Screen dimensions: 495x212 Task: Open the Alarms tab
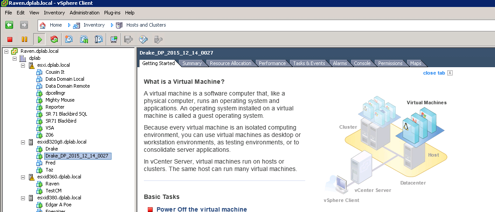click(x=340, y=63)
